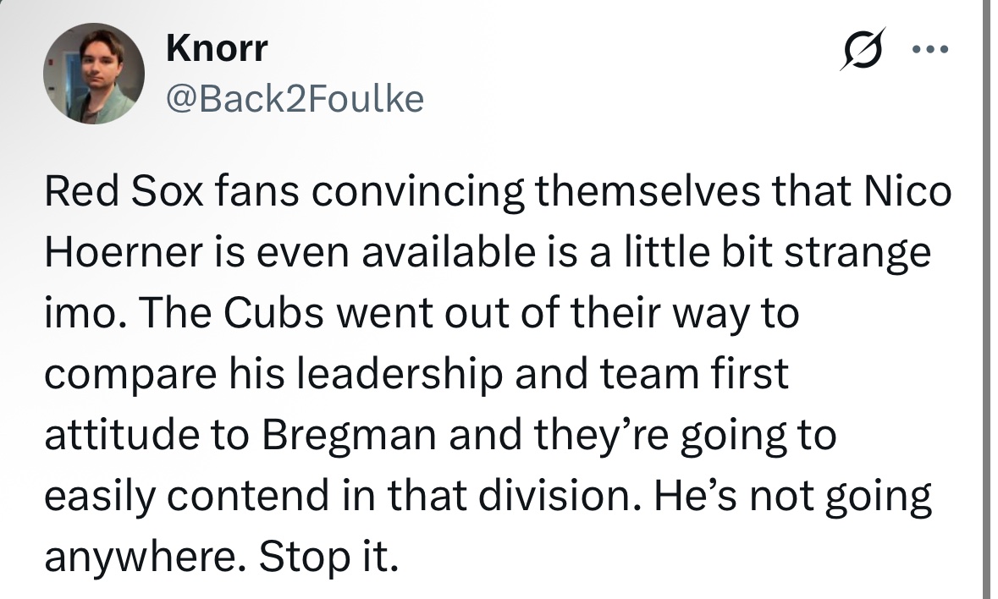Visit the @Back2Foulke handle
The height and width of the screenshot is (599, 998).
point(295,98)
